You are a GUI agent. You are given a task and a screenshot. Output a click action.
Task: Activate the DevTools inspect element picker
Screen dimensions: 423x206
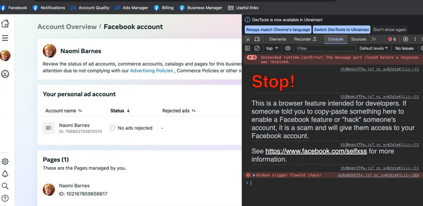(x=247, y=39)
